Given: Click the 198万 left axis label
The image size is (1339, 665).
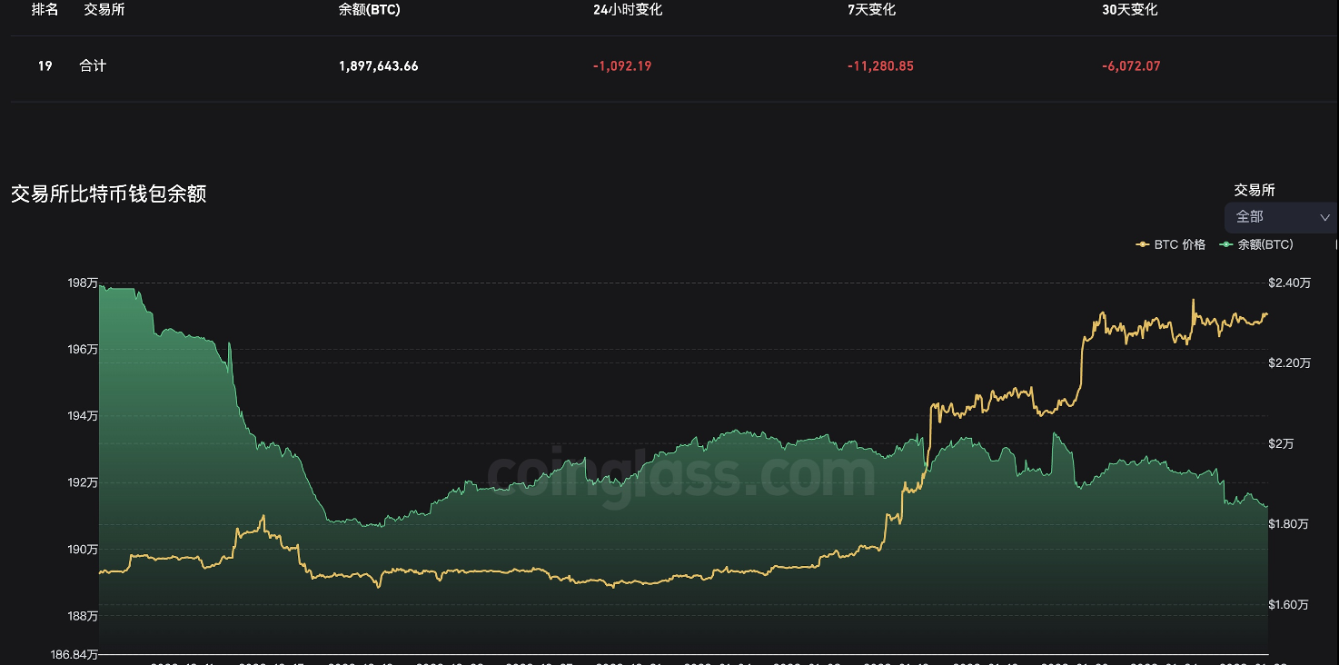Looking at the screenshot, I should [x=83, y=283].
